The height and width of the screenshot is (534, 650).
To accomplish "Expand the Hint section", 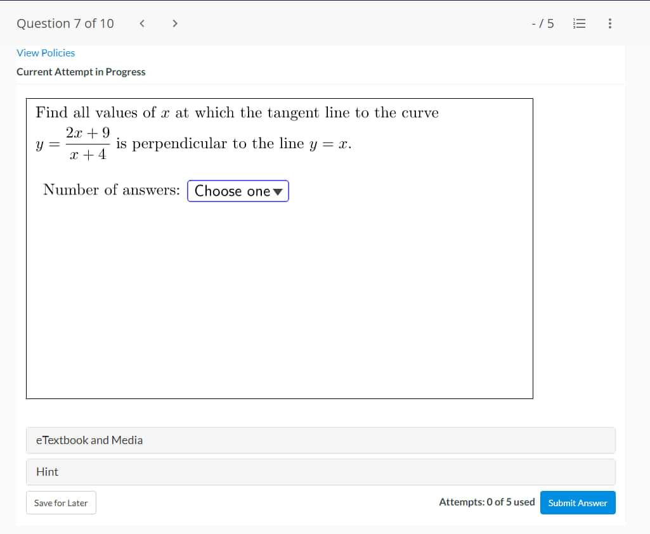I will pos(320,471).
